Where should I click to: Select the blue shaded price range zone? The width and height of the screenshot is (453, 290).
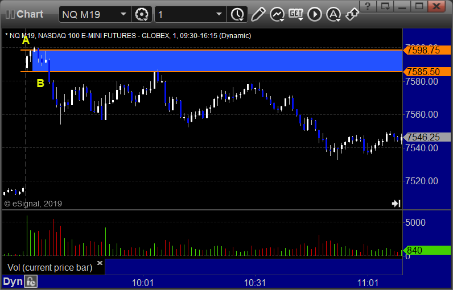[x=217, y=61]
